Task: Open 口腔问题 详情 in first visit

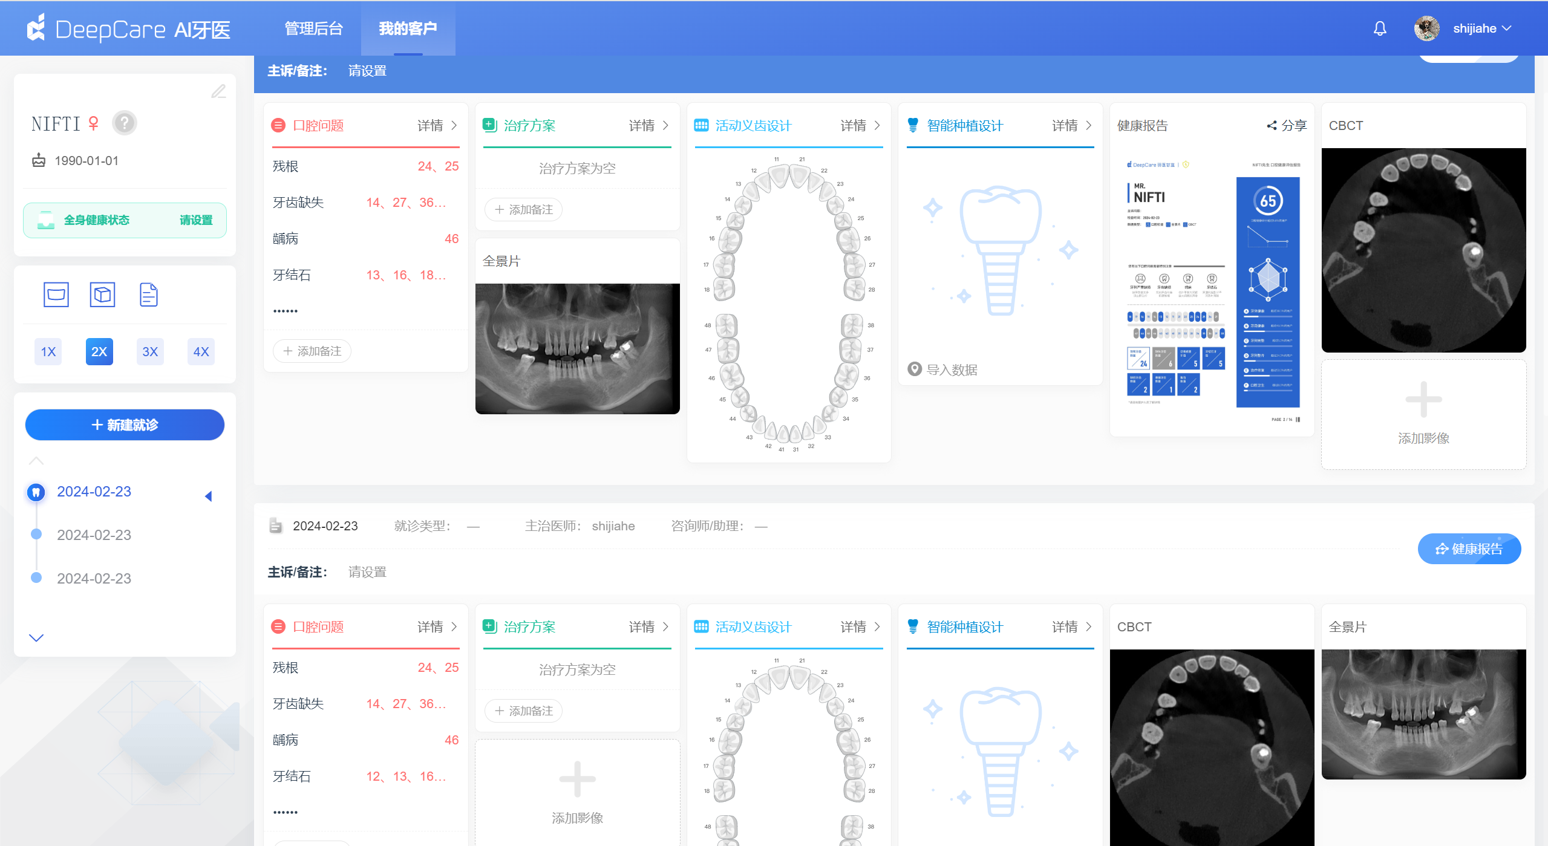Action: pos(437,125)
